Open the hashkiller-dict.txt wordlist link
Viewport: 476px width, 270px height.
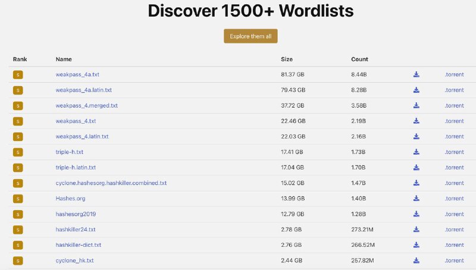[79, 245]
